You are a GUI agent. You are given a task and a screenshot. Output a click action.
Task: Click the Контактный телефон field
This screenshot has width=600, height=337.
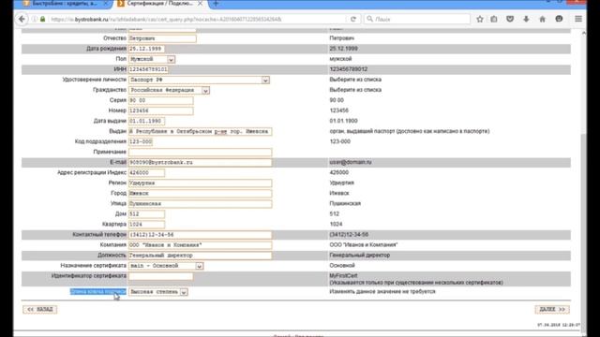tap(200, 235)
